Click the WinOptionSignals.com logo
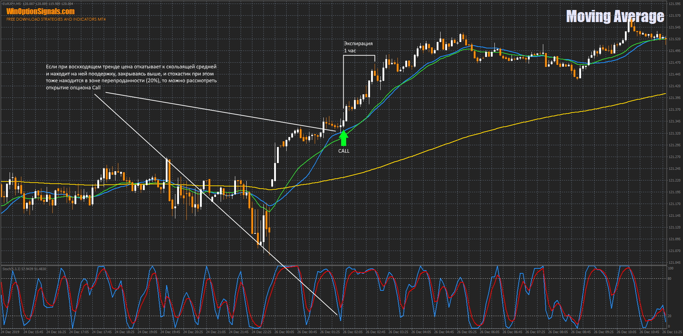The height and width of the screenshot is (336, 683). (x=40, y=11)
